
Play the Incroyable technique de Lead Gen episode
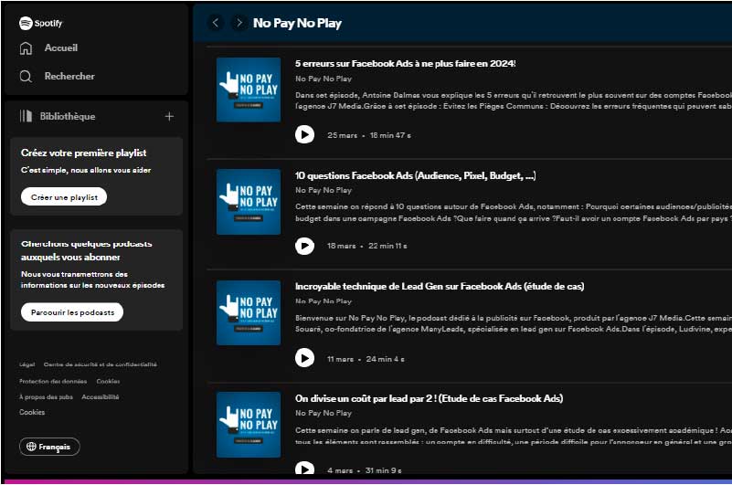[x=304, y=358]
